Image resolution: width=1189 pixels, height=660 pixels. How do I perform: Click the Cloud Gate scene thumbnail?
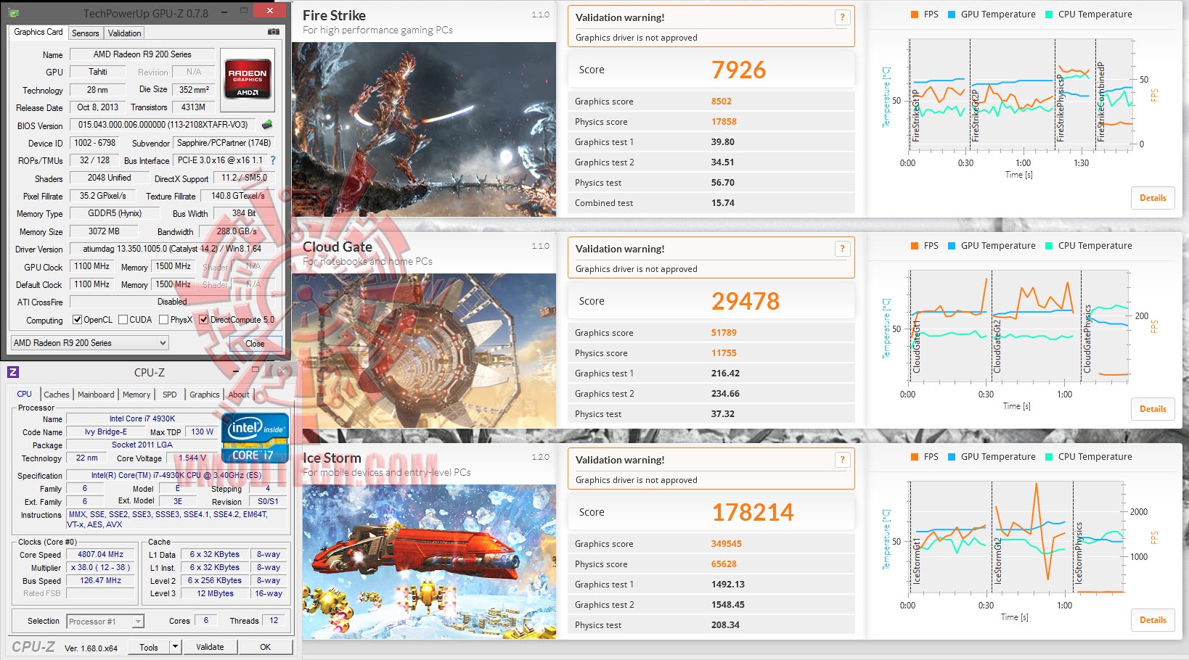click(x=424, y=350)
